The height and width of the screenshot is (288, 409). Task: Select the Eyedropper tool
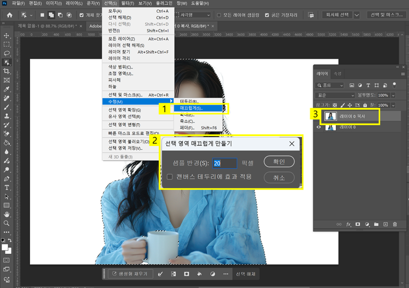coord(7,89)
